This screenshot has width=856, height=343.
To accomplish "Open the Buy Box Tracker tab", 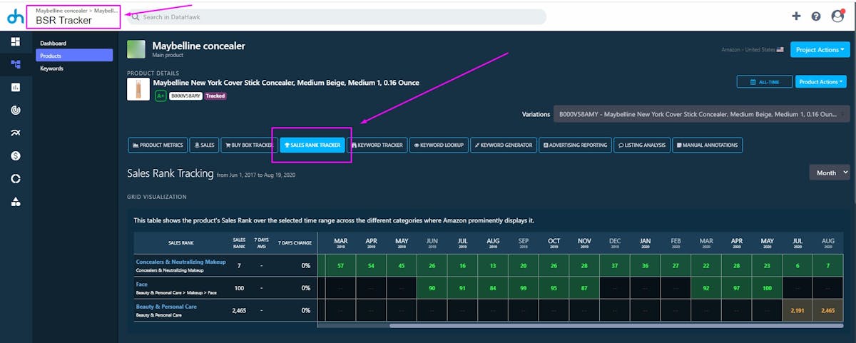I will coord(248,145).
